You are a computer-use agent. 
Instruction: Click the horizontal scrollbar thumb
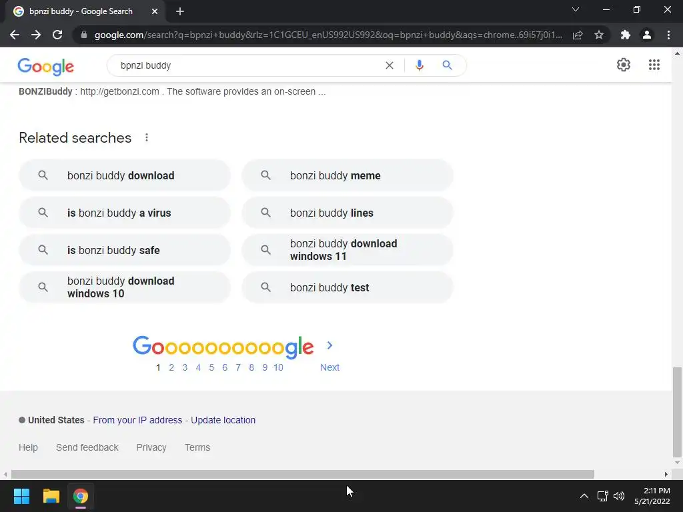point(303,474)
